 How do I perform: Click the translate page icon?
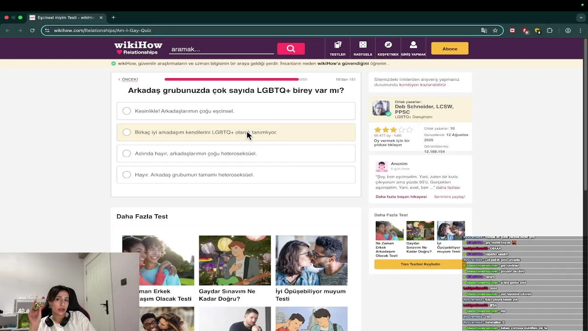pyautogui.click(x=484, y=30)
